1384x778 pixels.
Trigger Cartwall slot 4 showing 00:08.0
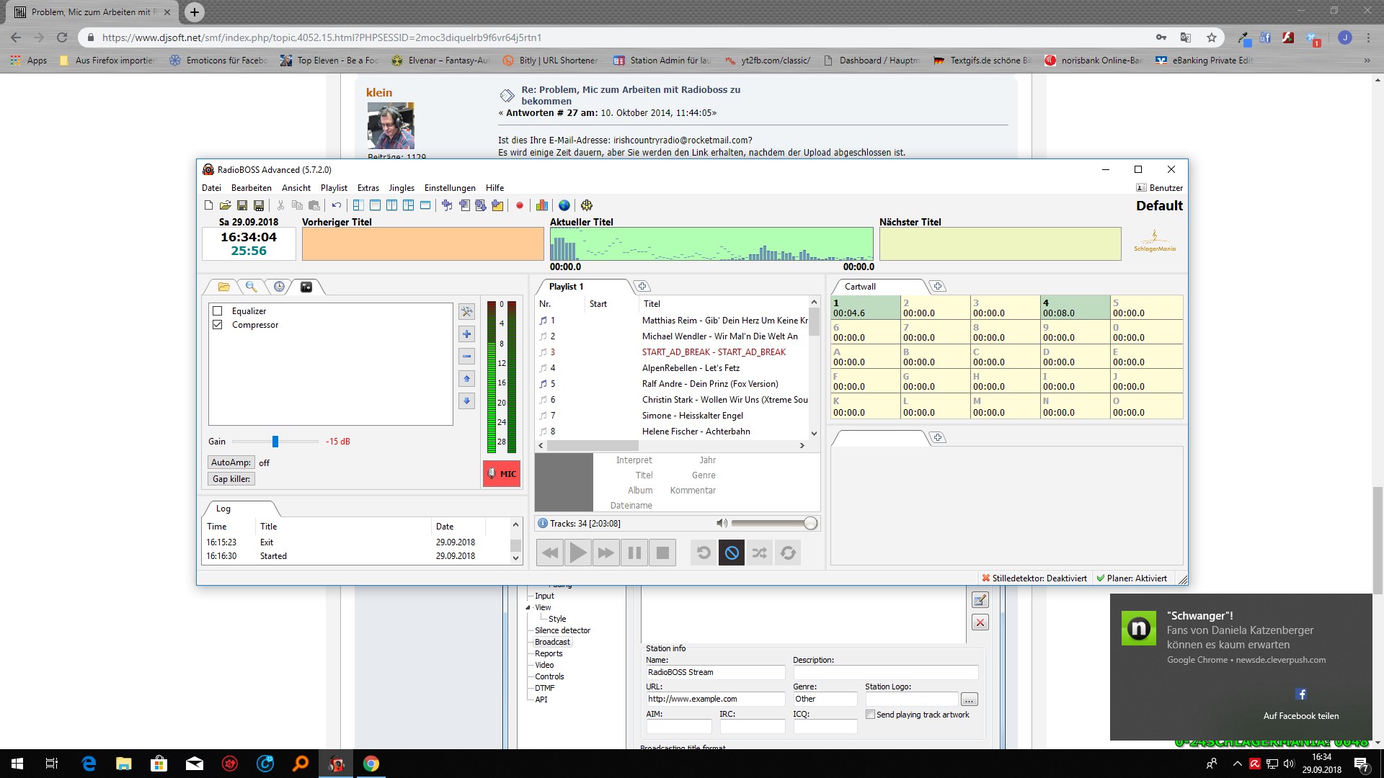1075,308
